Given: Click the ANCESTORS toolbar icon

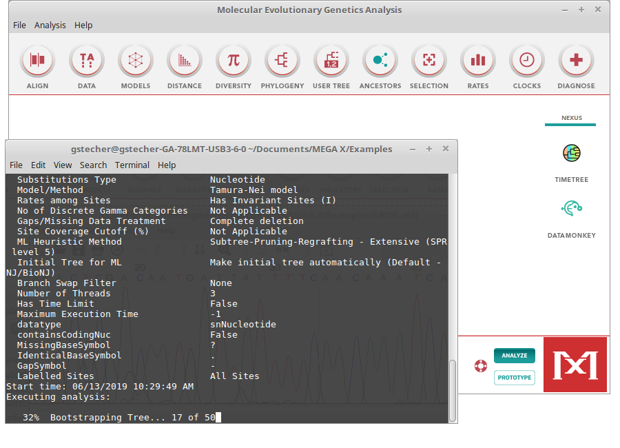Looking at the screenshot, I should pyautogui.click(x=380, y=61).
